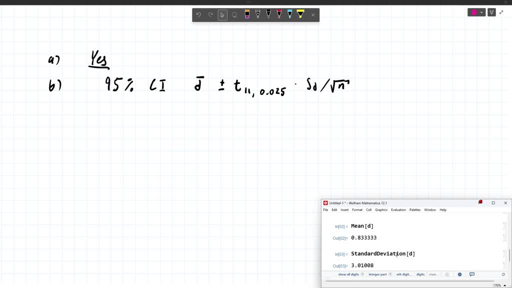
Task: Click the undo arrow in pen toolbar
Action: 198,15
